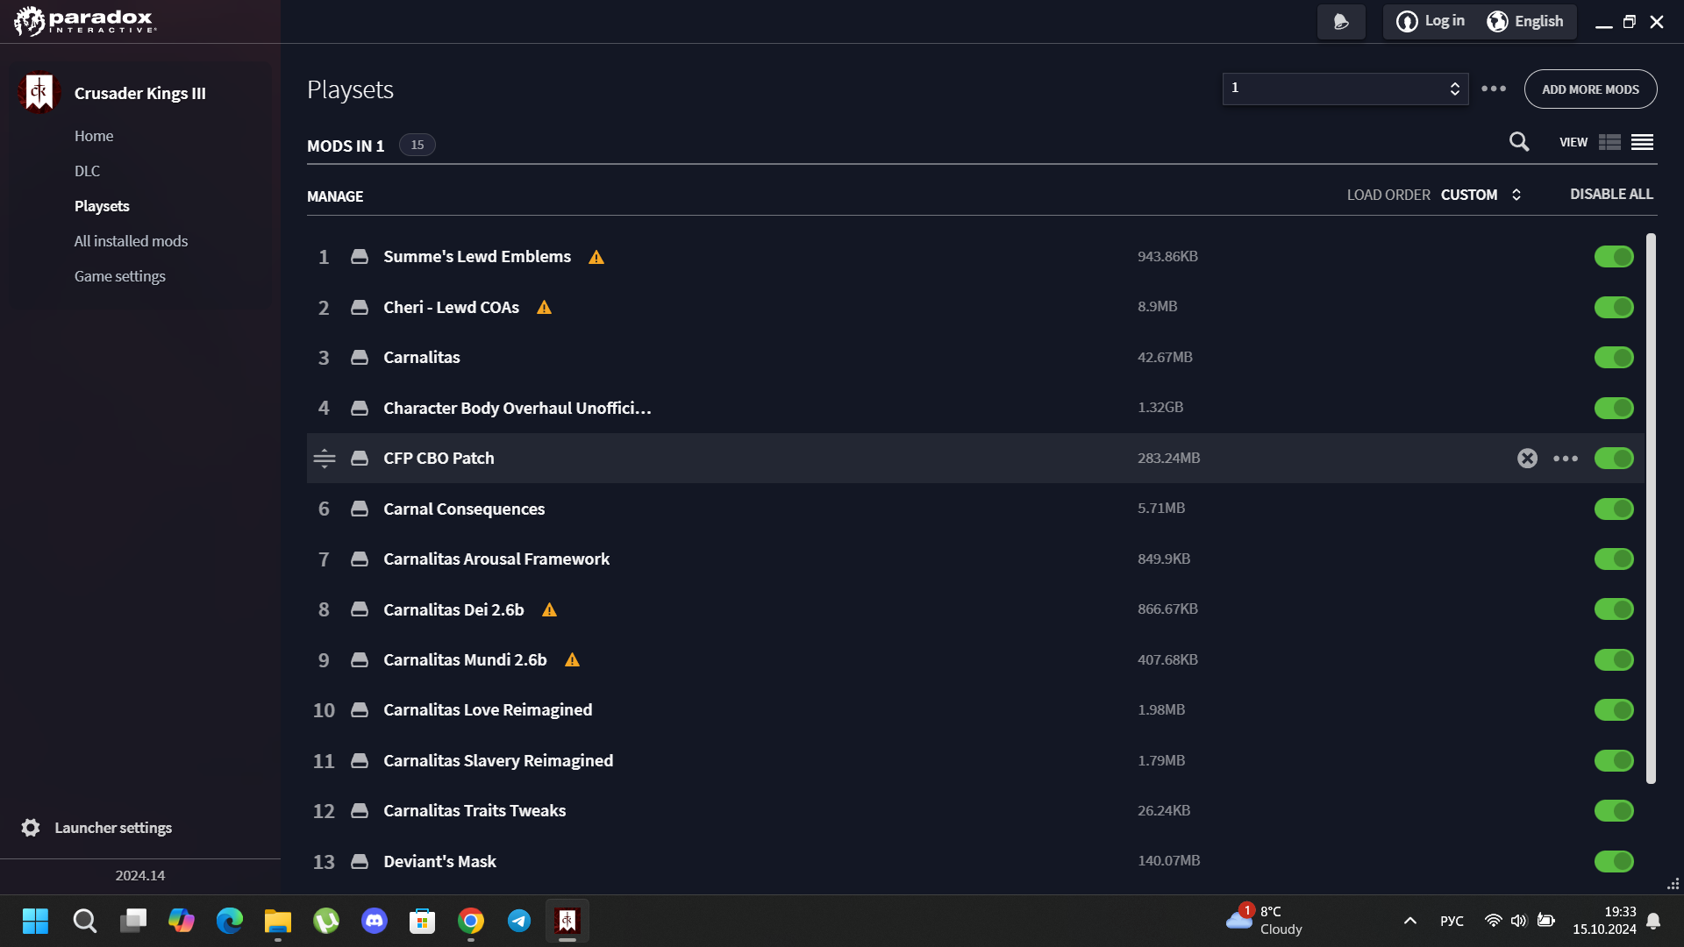Viewport: 1684px width, 947px height.
Task: Click warning icon beside Carnalitas Dei 2.6b
Action: (550, 609)
